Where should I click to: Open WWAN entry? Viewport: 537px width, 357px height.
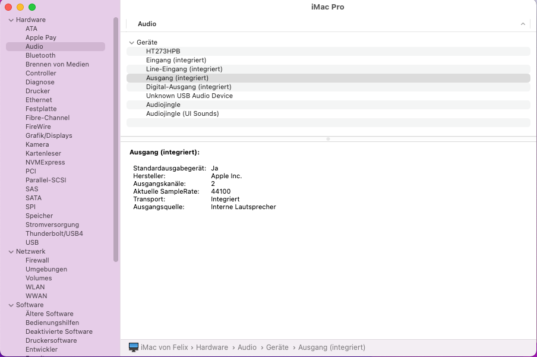point(36,296)
